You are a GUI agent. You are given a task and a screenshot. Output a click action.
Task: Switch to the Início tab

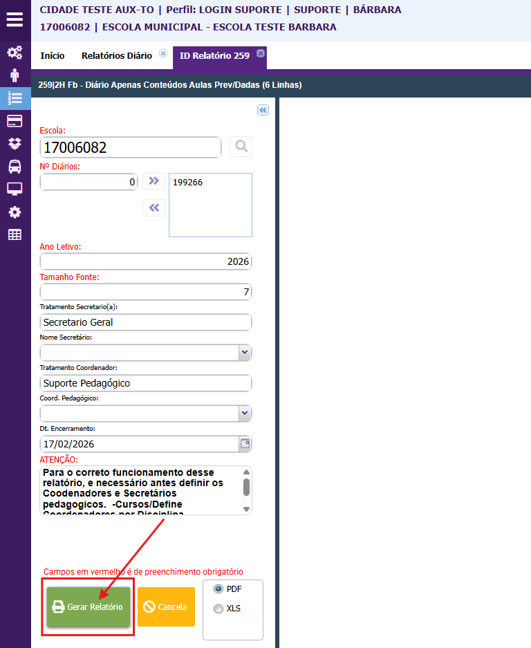[53, 56]
